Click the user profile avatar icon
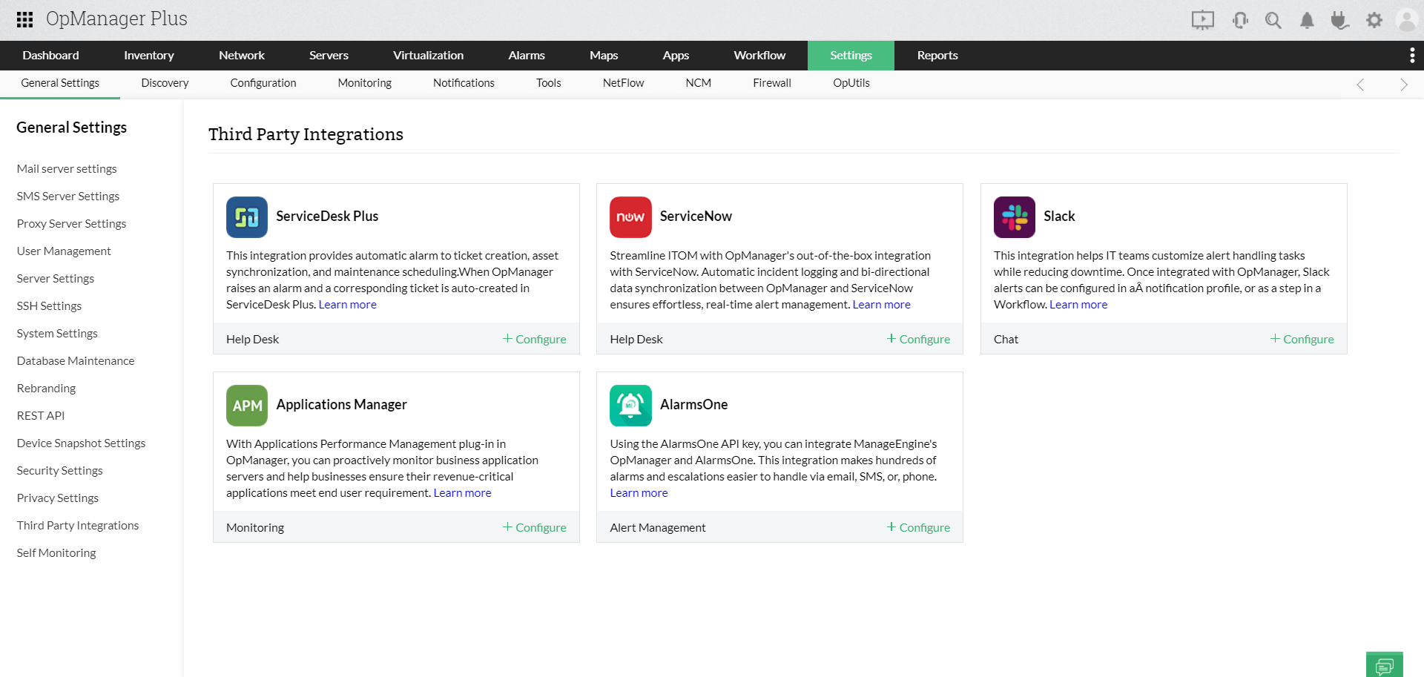Screen dimensions: 1424x677 click(x=1407, y=20)
